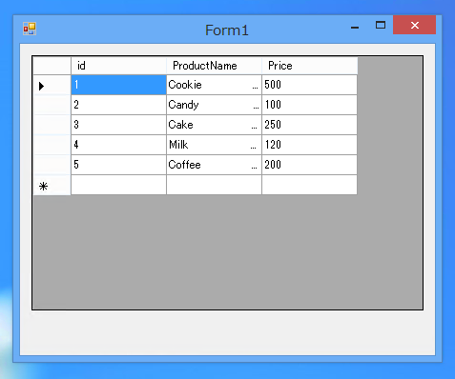Click the Coffee product cell
455x379 pixels.
(214, 165)
